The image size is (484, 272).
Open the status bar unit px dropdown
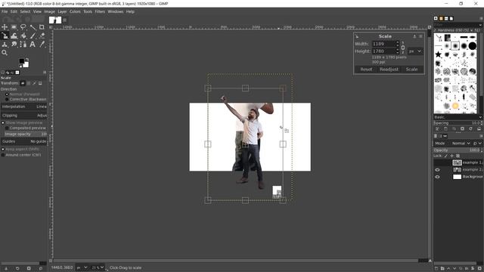tap(82, 267)
